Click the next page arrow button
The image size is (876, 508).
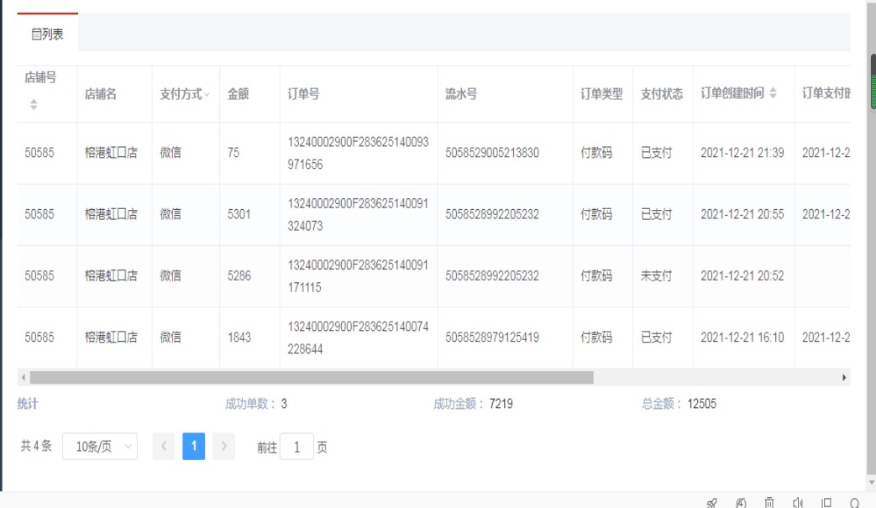pos(223,447)
